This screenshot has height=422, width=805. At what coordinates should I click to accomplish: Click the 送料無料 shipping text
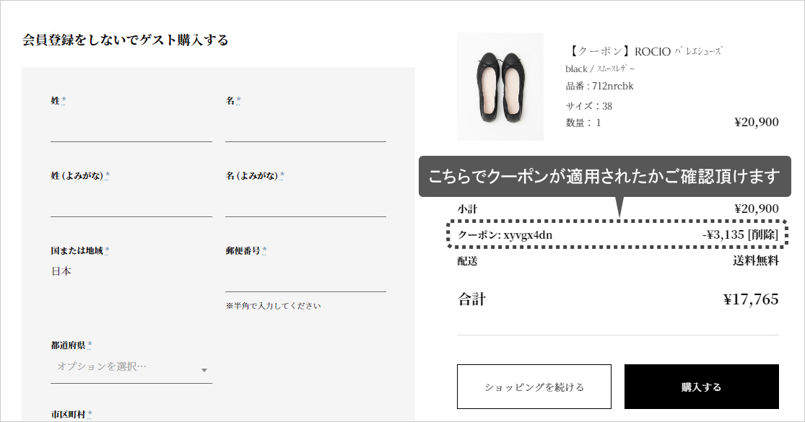pyautogui.click(x=756, y=261)
